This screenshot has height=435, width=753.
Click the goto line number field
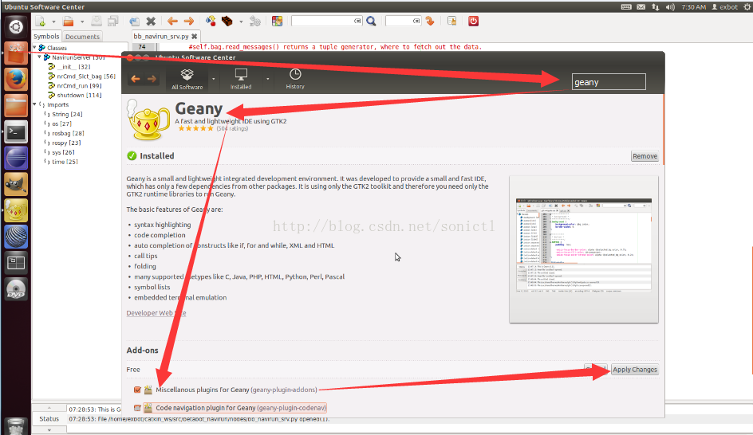click(x=403, y=21)
